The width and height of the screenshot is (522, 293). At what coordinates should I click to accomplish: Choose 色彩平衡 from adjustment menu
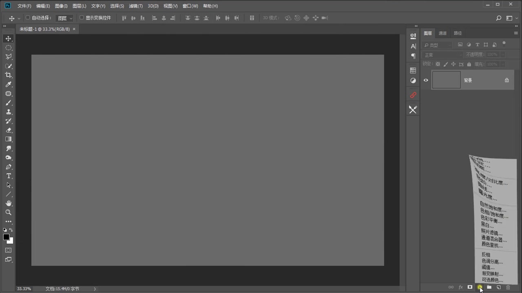tap(492, 219)
